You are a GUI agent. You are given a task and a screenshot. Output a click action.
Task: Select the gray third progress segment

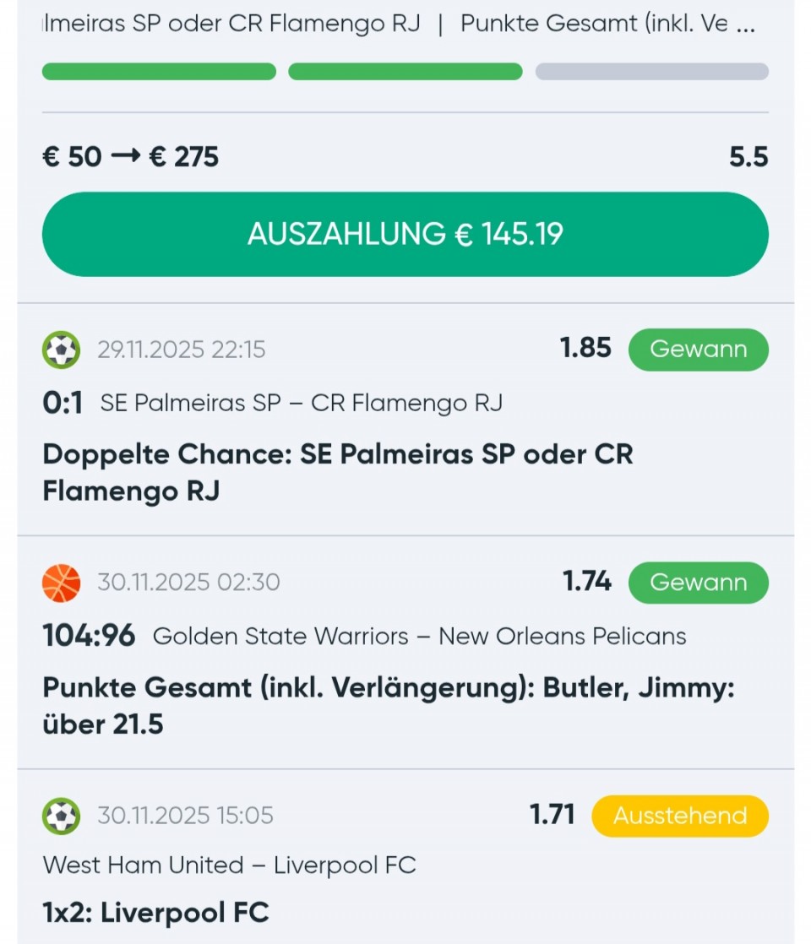(651, 72)
